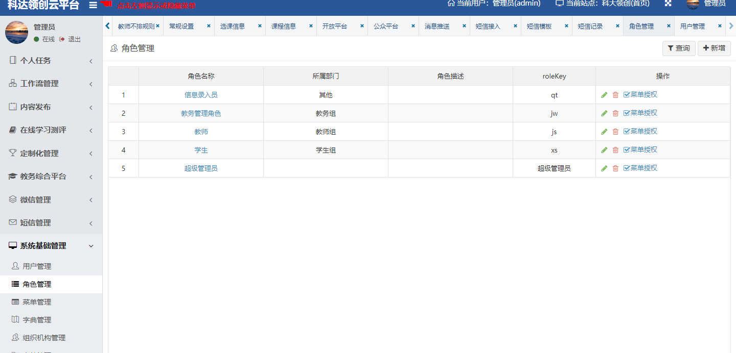Edit the 教师 role with pencil icon
736x353 pixels.
[604, 132]
